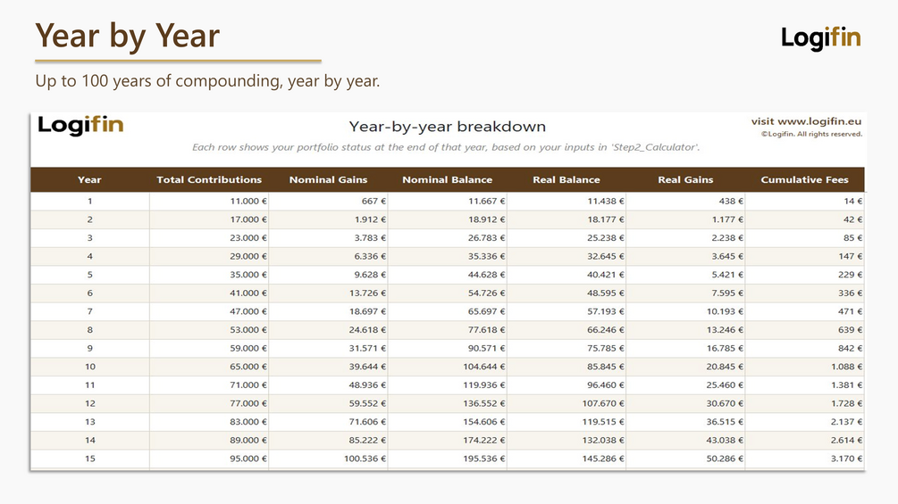
Task: Select Nominal Balance cell 35.336 €
Action: (x=448, y=256)
